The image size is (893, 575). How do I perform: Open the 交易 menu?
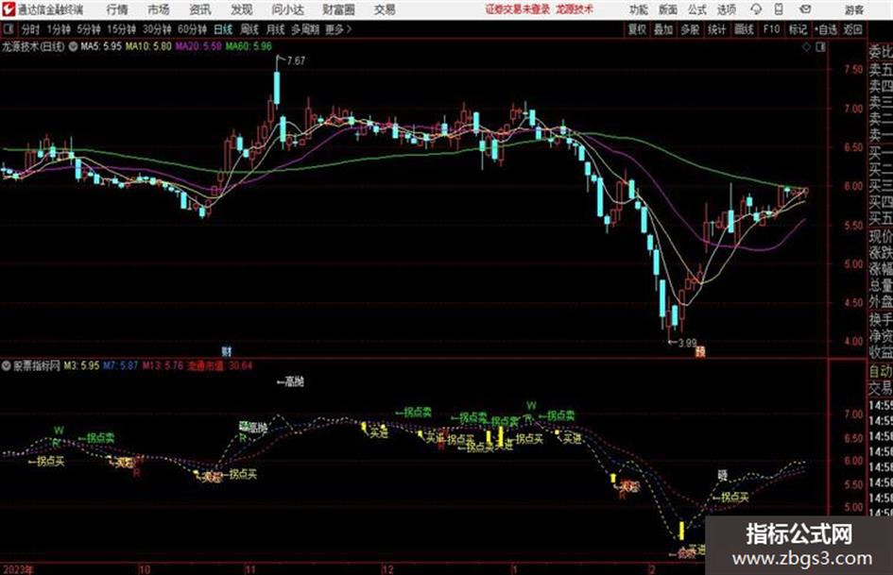tap(385, 9)
